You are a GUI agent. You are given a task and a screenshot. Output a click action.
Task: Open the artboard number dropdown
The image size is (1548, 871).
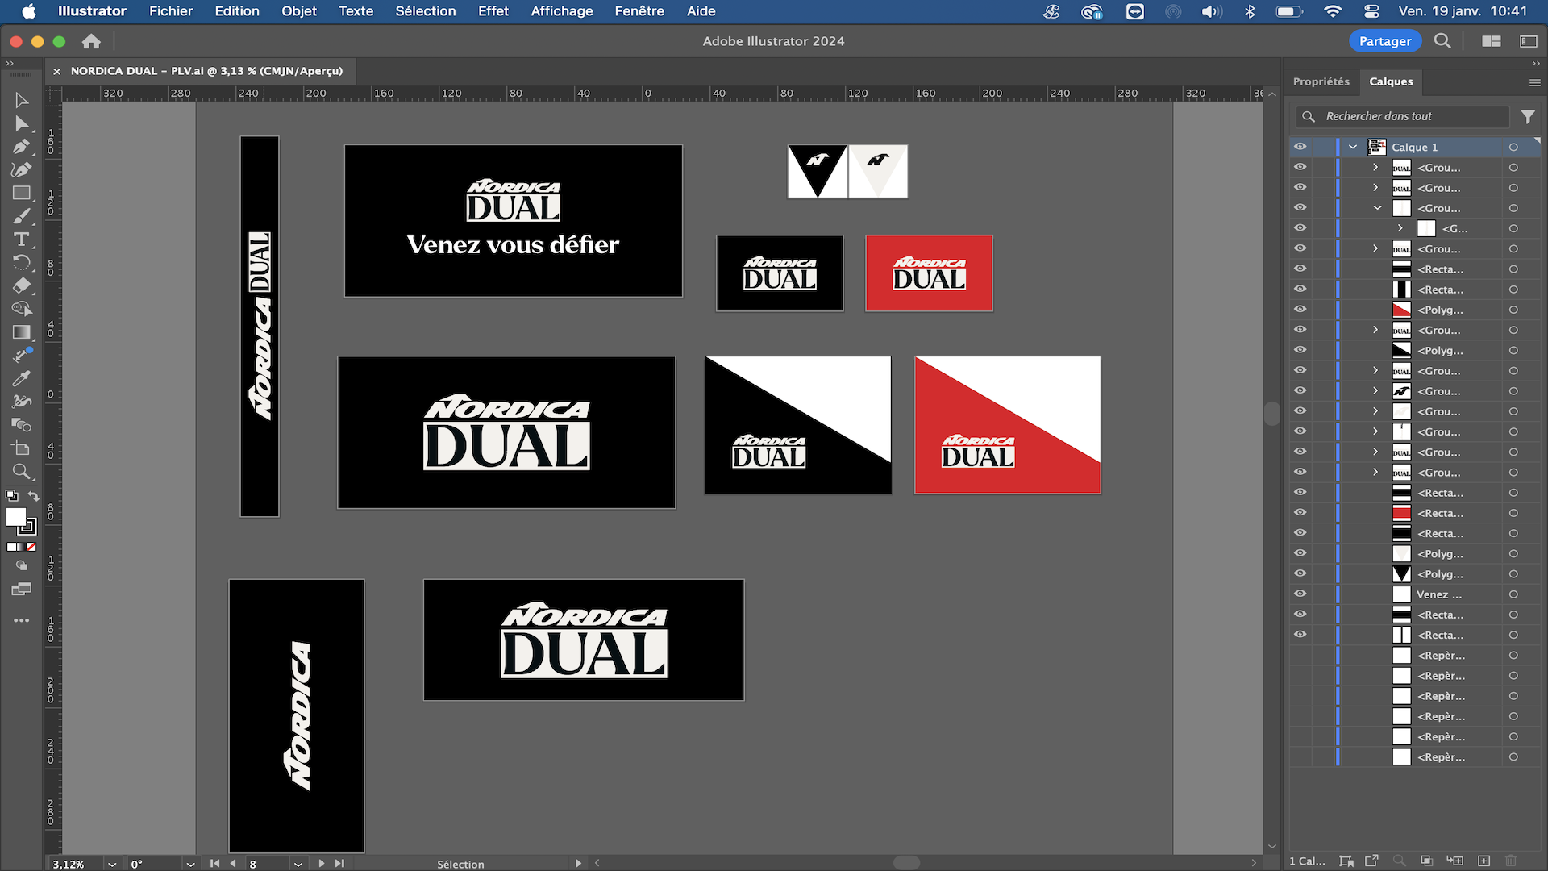298,864
